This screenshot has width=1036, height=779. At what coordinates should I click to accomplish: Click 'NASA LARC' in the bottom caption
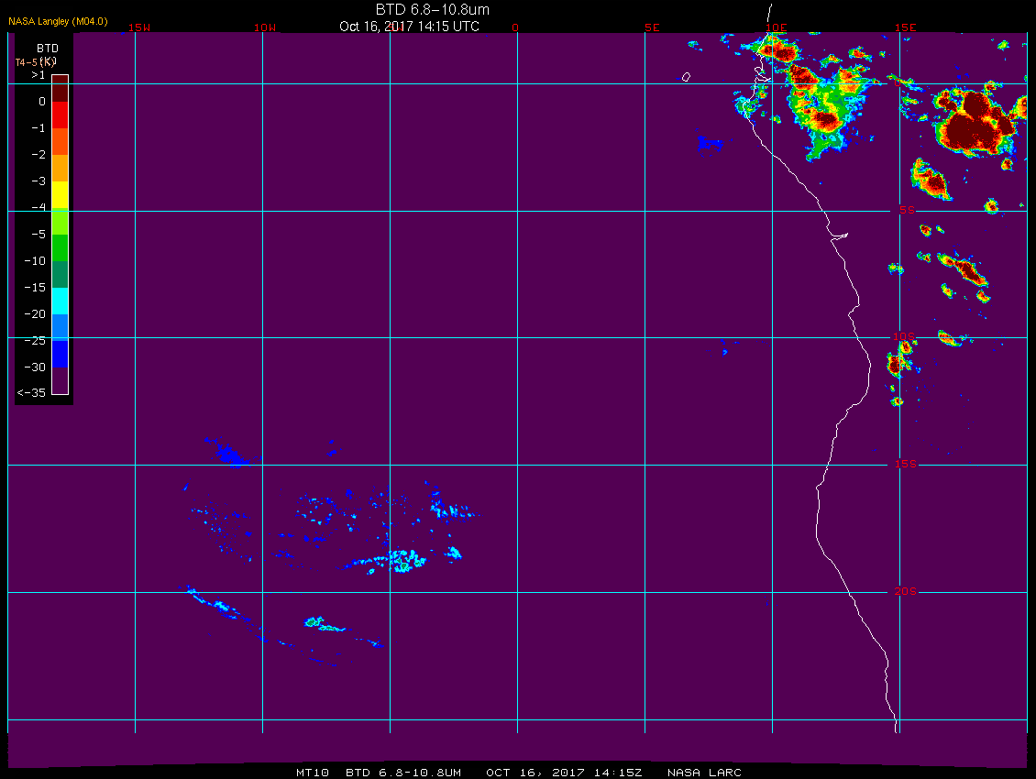click(x=704, y=773)
